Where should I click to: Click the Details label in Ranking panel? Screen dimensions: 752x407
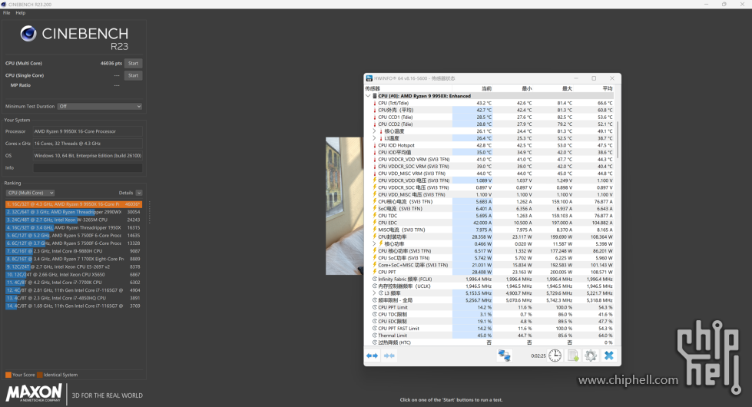pos(126,193)
